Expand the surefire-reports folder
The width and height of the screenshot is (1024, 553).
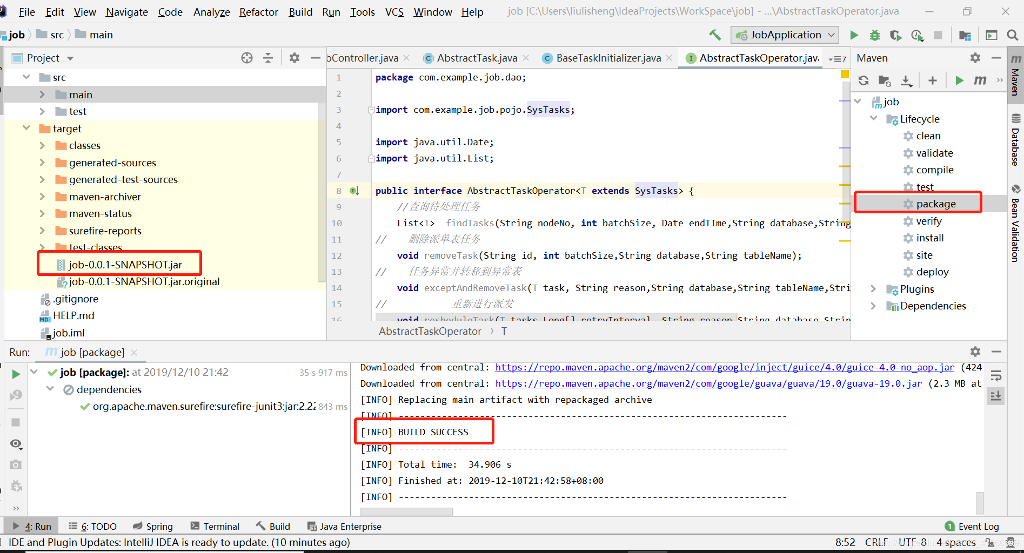coord(42,231)
